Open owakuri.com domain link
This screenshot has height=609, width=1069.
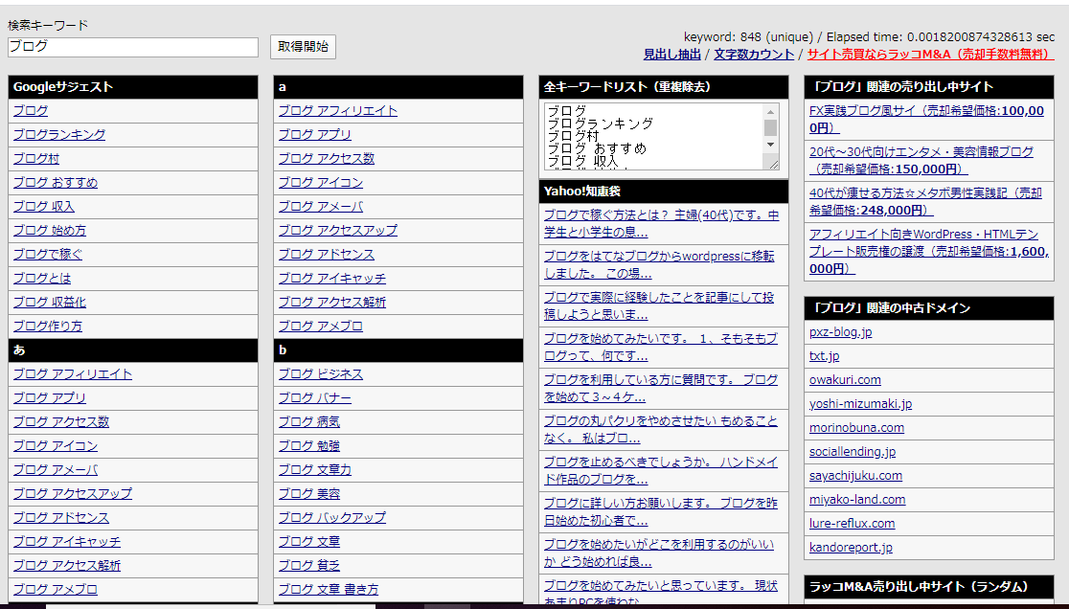845,380
